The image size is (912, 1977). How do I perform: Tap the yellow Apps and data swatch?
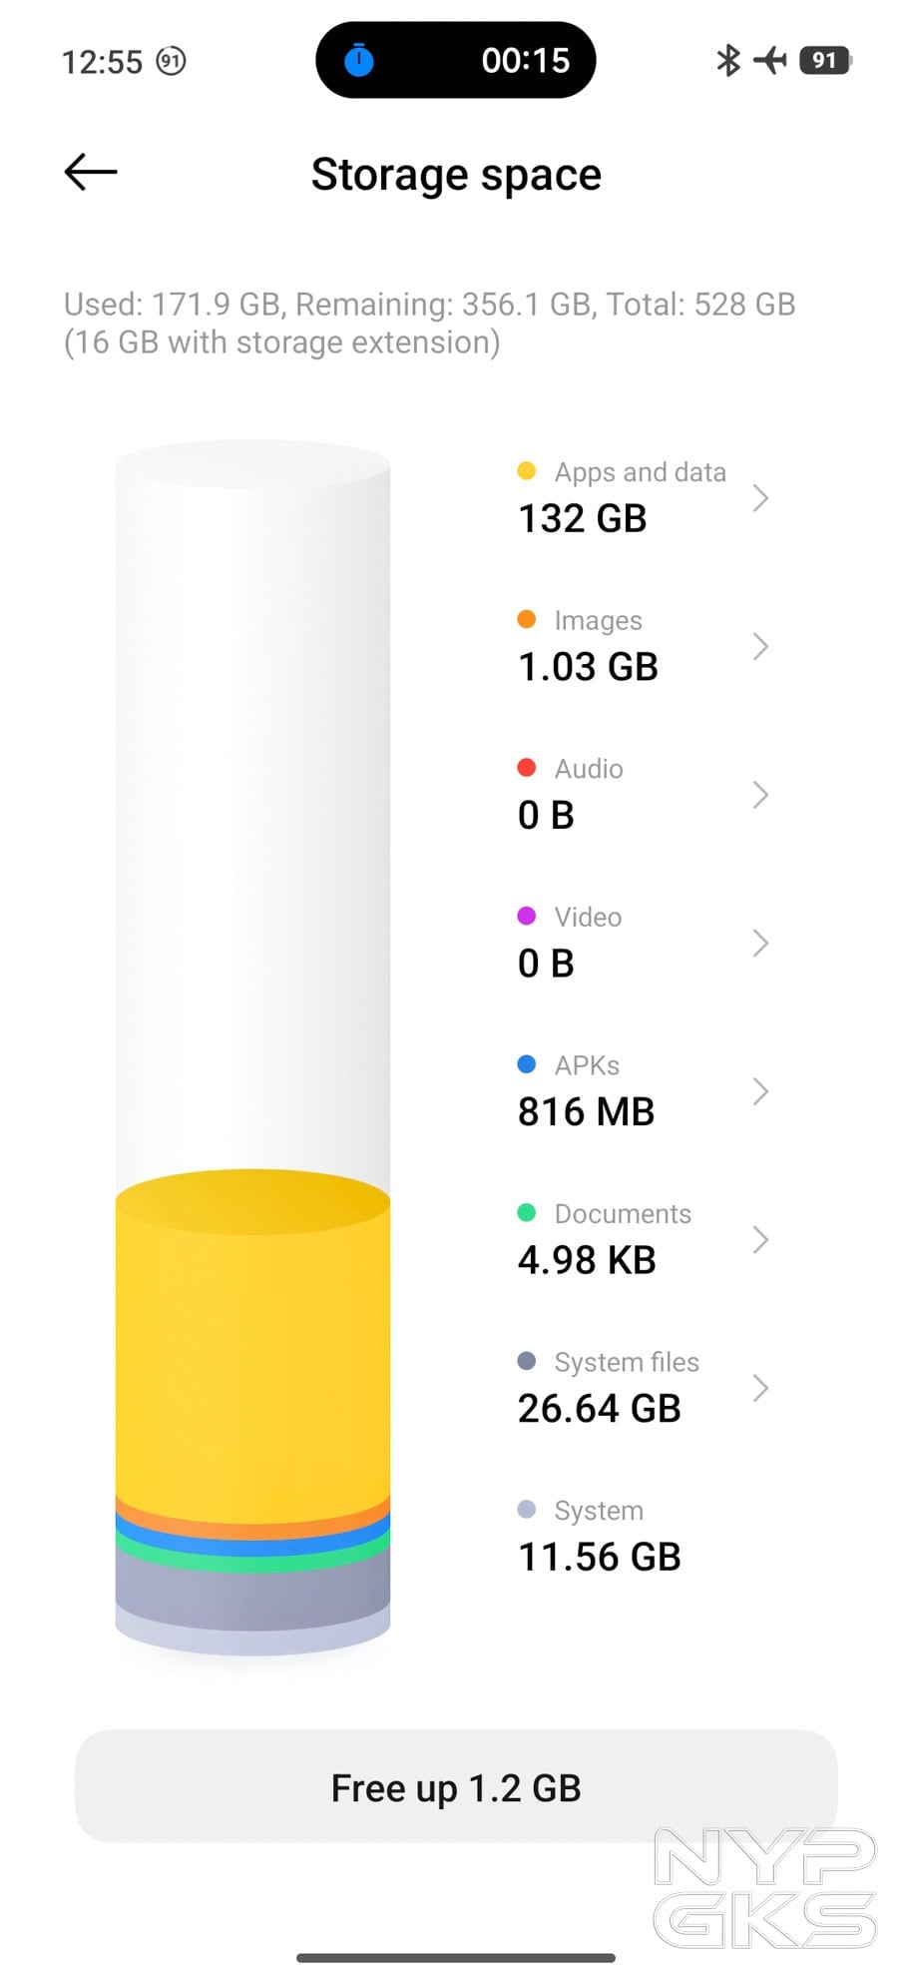tap(527, 470)
